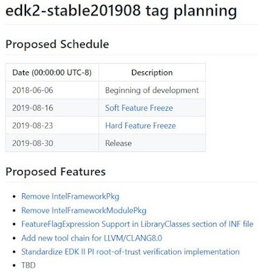
Task: Select the 2018-06-06 date cell
Action: coord(52,90)
